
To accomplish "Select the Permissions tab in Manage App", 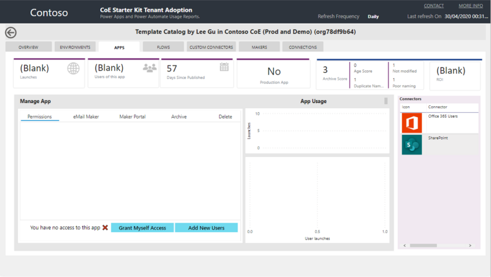I will pos(40,116).
